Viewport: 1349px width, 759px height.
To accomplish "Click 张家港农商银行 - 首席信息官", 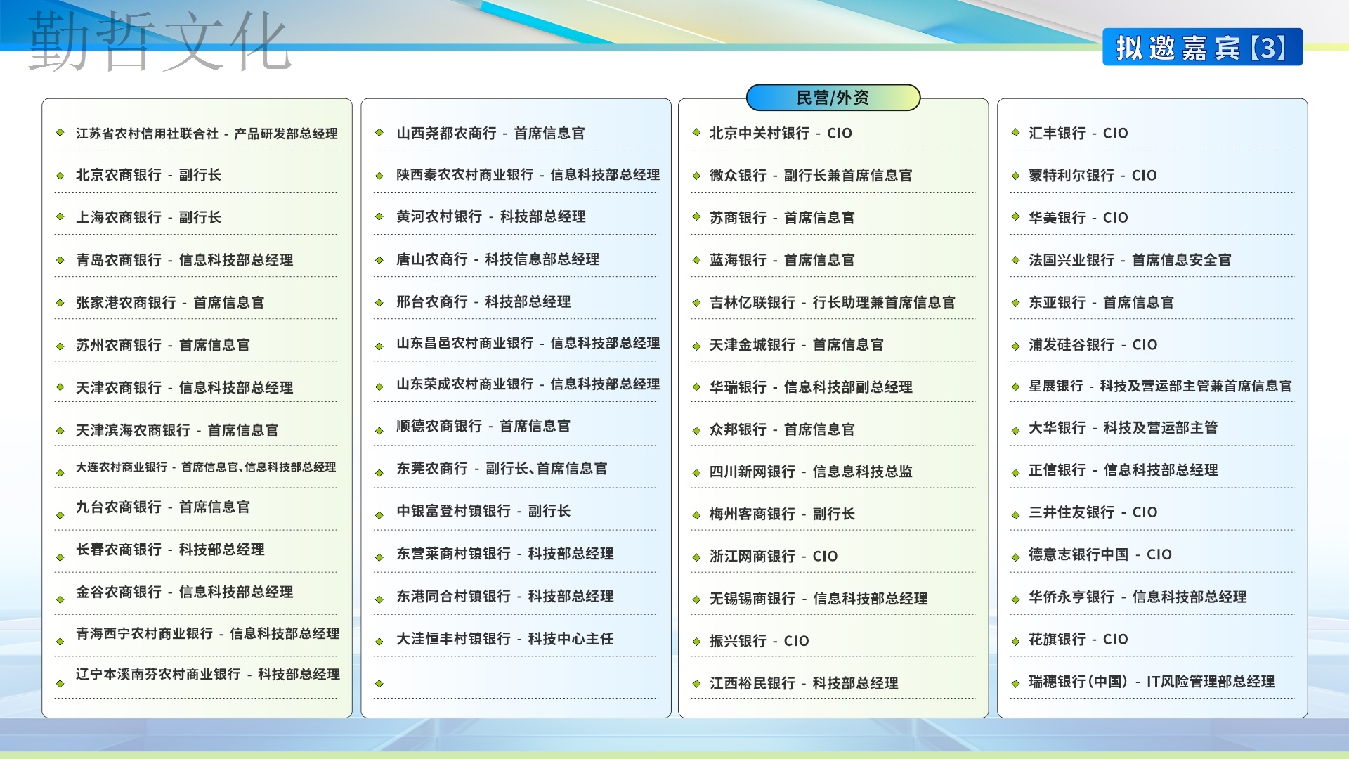I will point(170,303).
